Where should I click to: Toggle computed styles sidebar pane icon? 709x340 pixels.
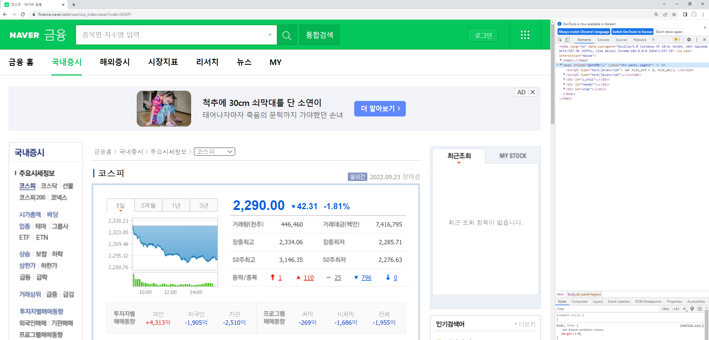point(700,309)
